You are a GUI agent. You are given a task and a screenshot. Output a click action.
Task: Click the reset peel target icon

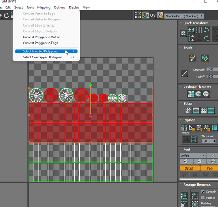pos(213,156)
